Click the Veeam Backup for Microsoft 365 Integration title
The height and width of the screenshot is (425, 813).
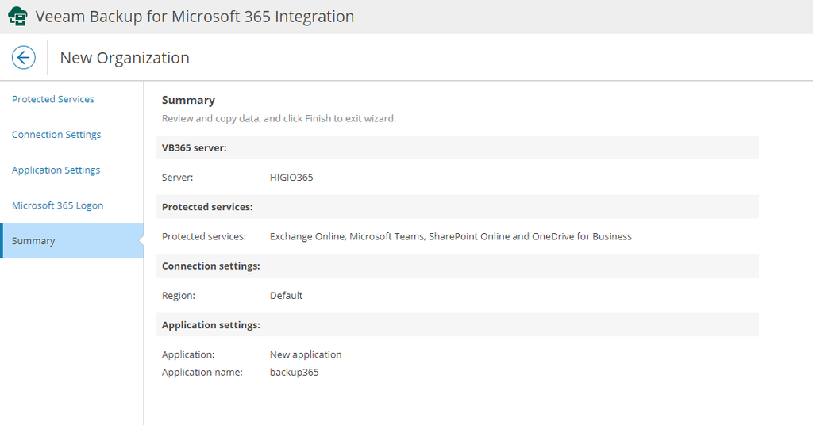tap(195, 17)
